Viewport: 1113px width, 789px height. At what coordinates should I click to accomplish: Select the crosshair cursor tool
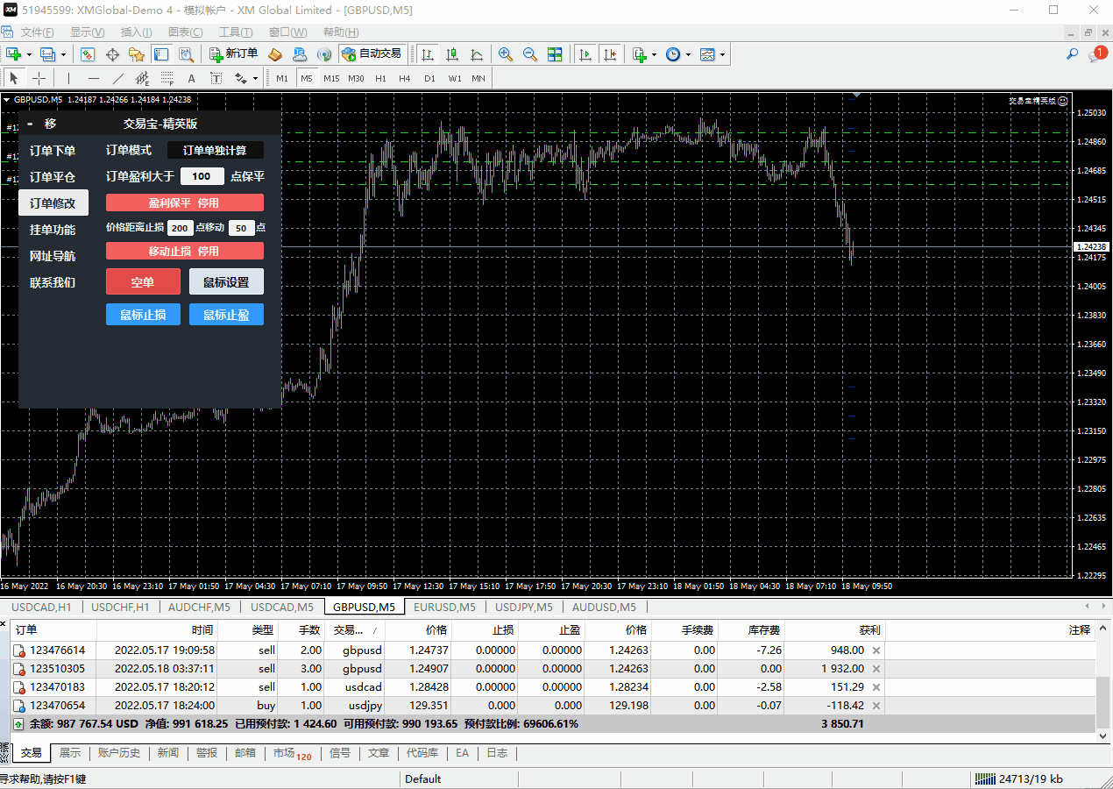point(39,78)
